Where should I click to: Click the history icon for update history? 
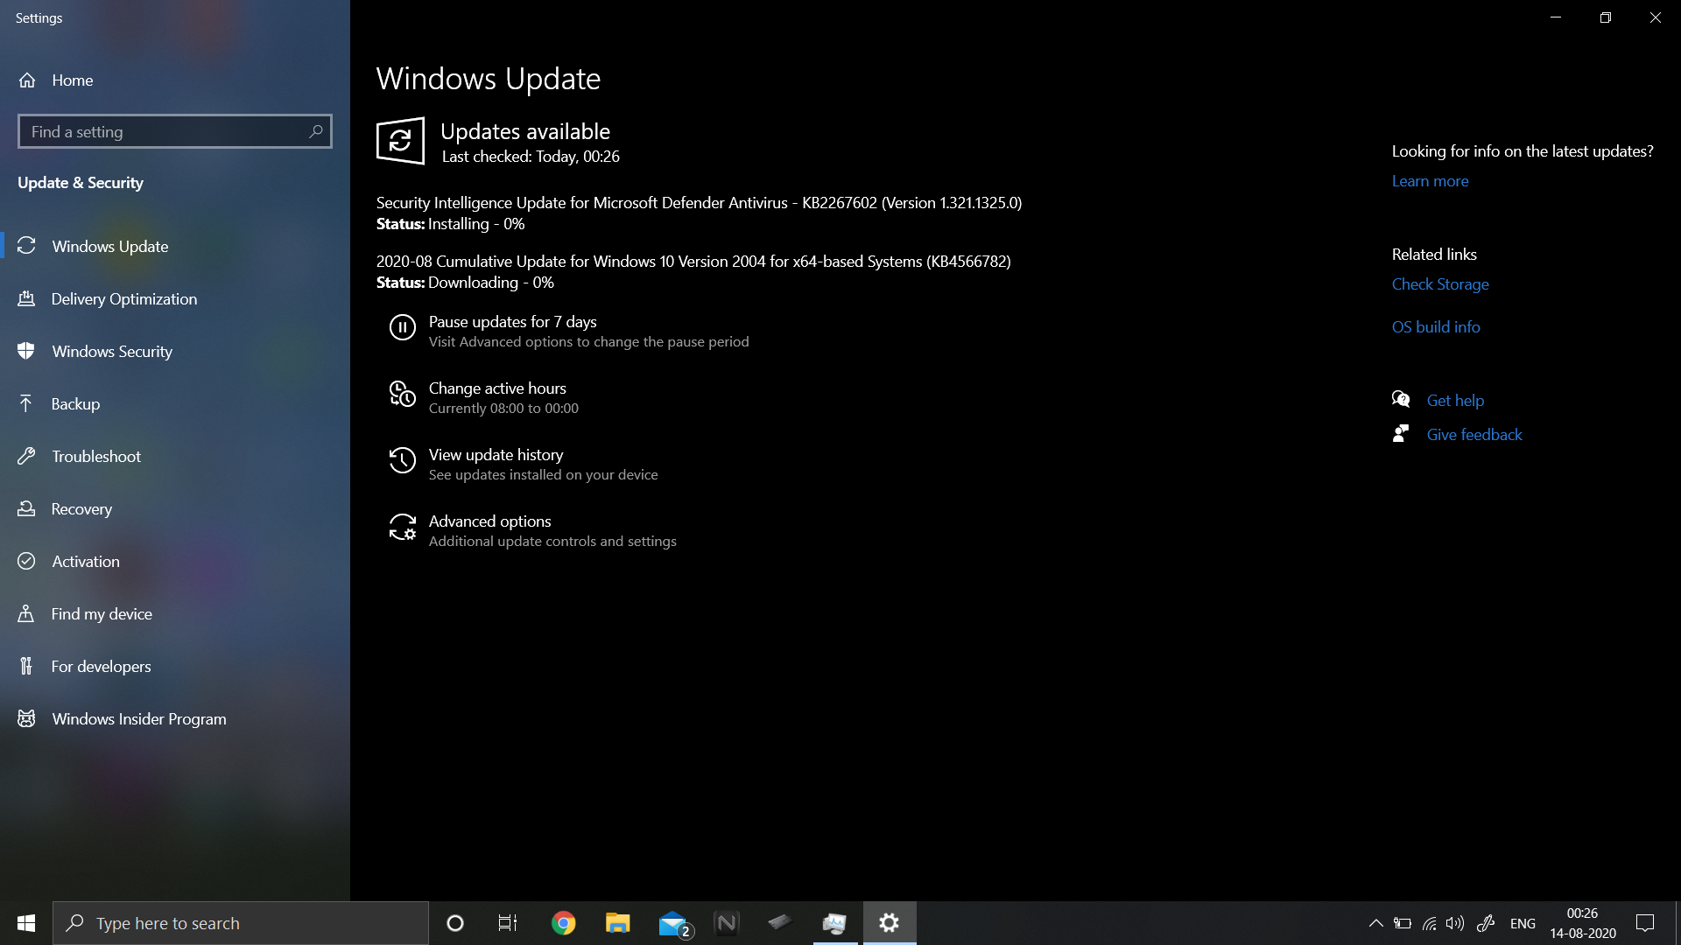pyautogui.click(x=403, y=460)
